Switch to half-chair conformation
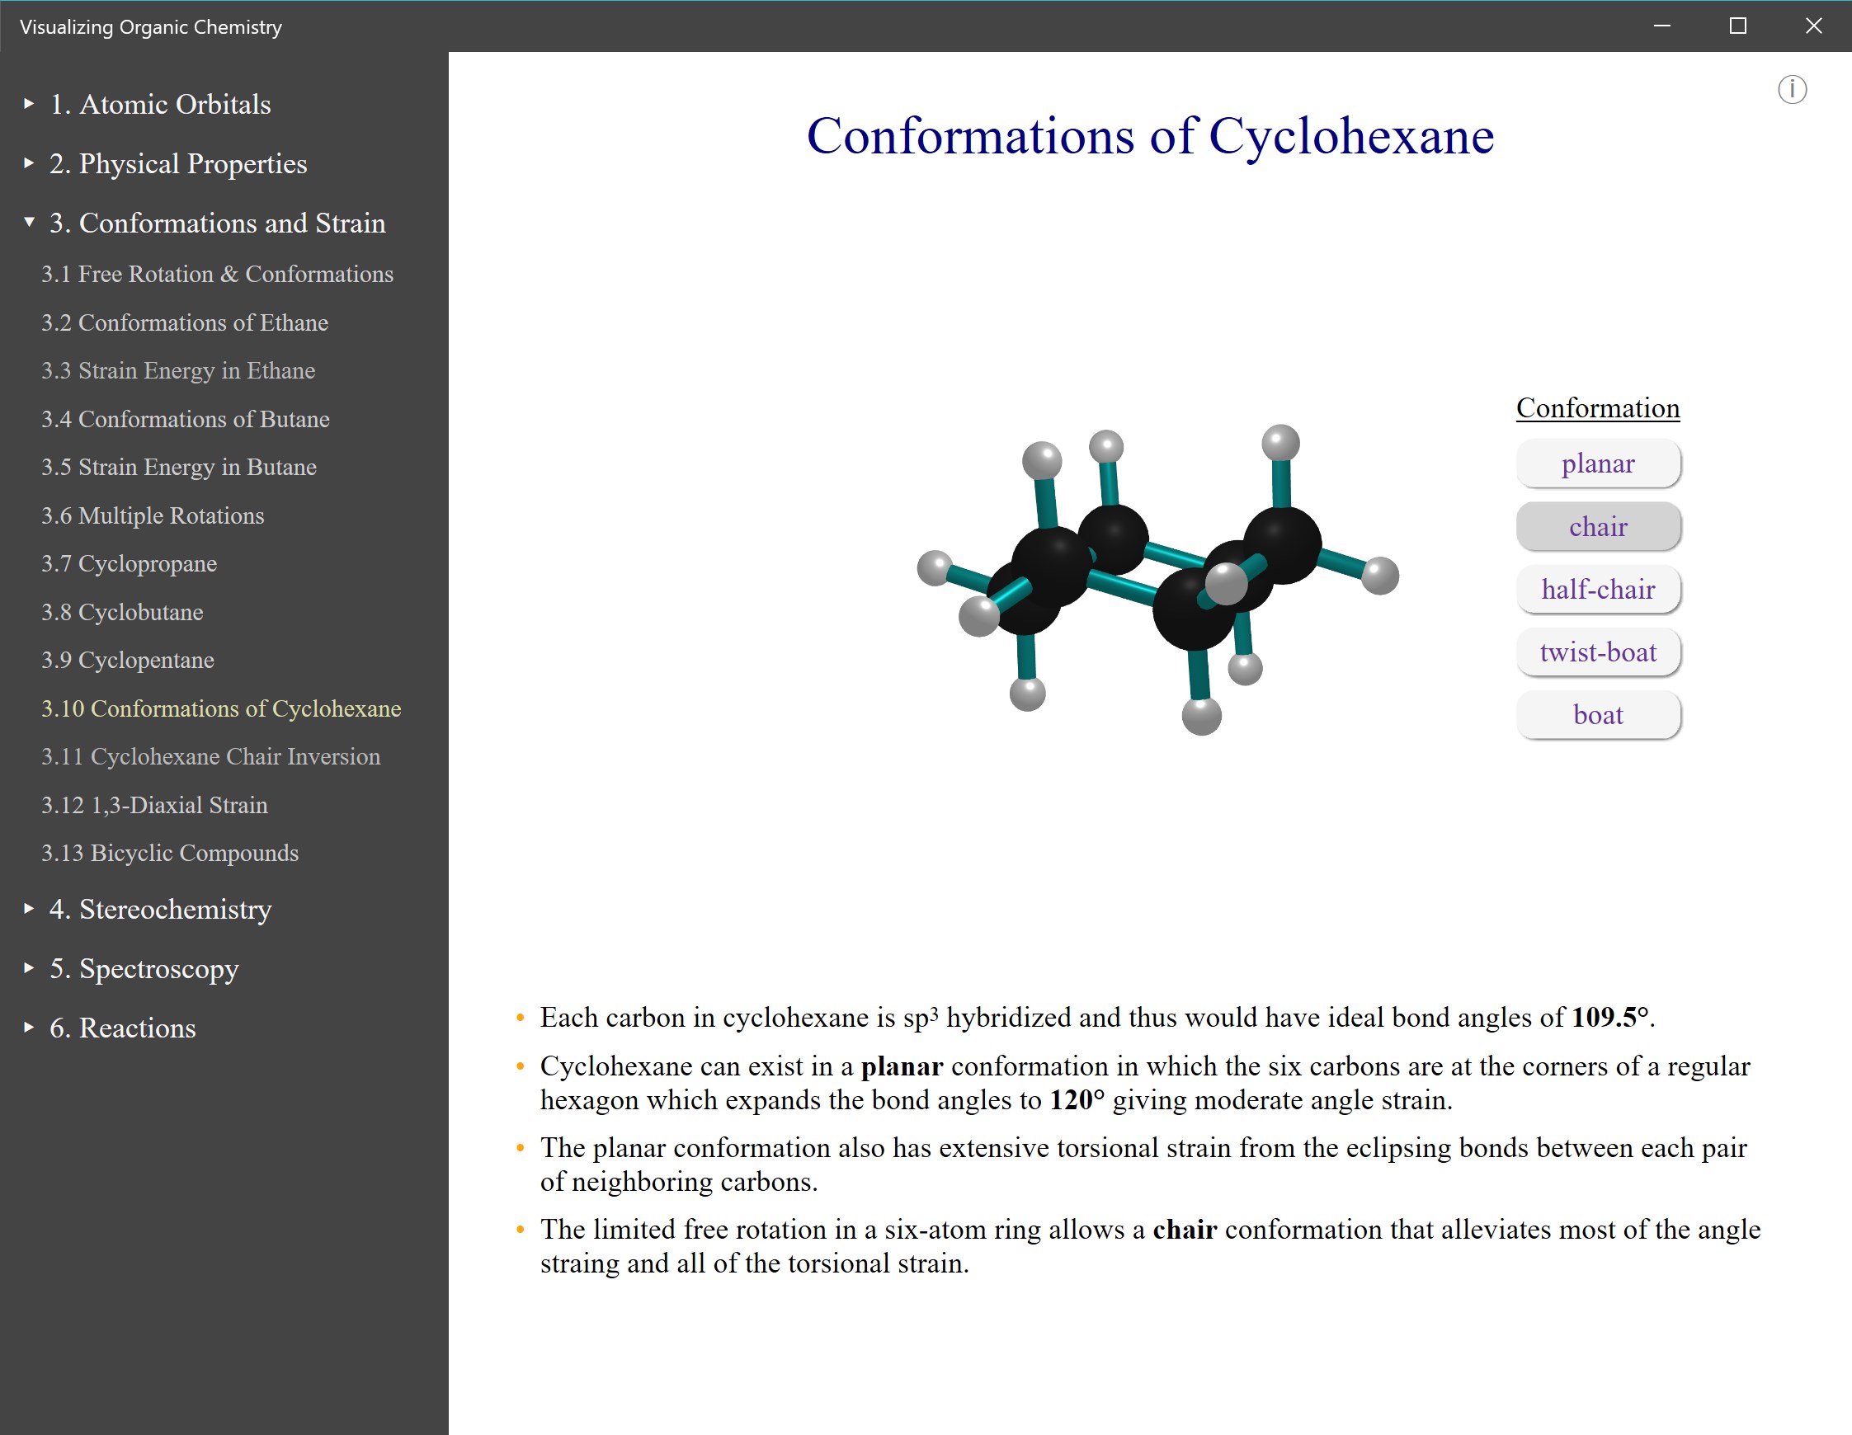The width and height of the screenshot is (1852, 1435). coord(1597,589)
